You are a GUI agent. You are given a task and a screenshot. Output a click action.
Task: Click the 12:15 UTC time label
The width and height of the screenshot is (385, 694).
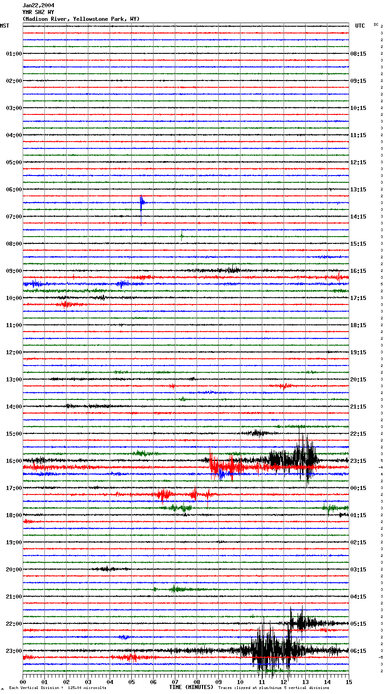tap(358, 162)
